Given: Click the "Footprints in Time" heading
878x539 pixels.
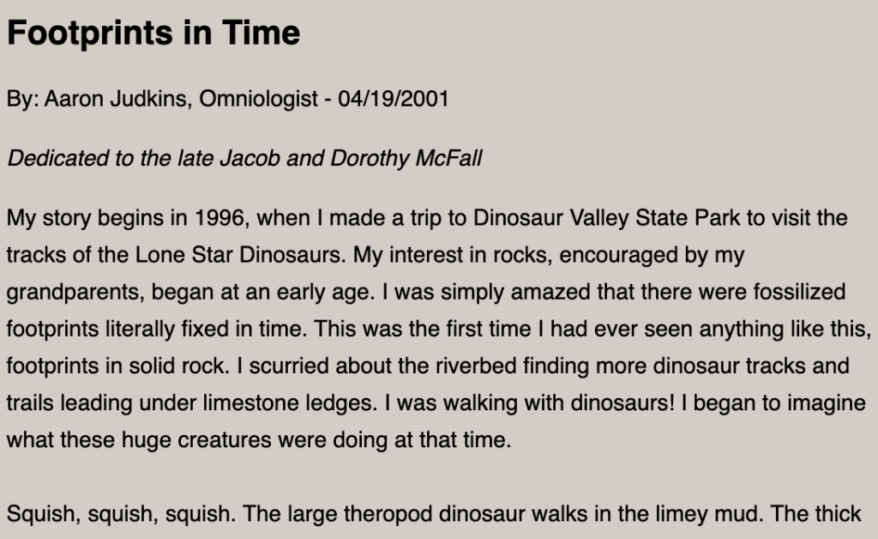Looking at the screenshot, I should [153, 33].
